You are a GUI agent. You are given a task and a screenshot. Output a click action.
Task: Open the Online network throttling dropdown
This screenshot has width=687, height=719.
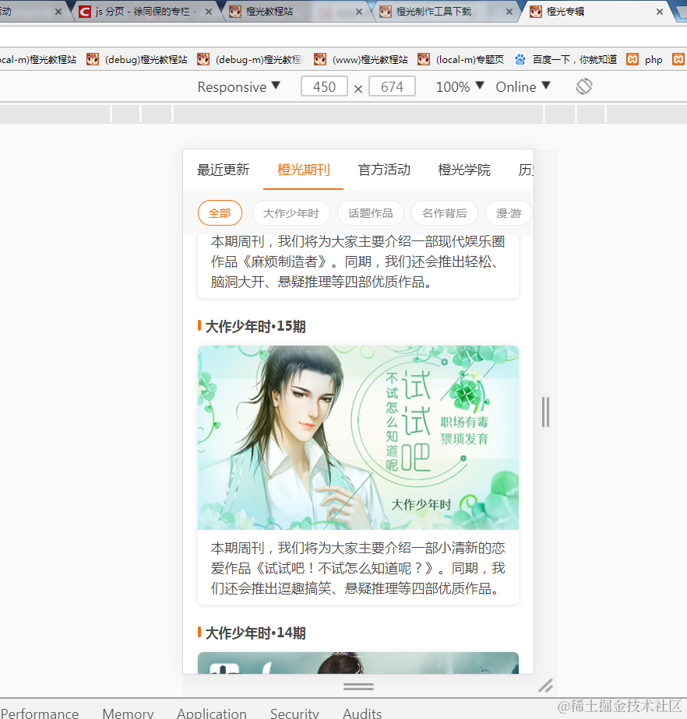pyautogui.click(x=523, y=86)
